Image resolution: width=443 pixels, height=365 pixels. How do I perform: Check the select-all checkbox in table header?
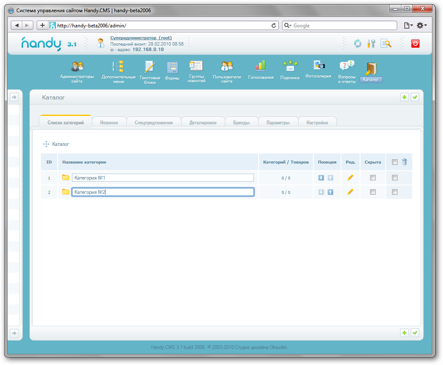[395, 162]
